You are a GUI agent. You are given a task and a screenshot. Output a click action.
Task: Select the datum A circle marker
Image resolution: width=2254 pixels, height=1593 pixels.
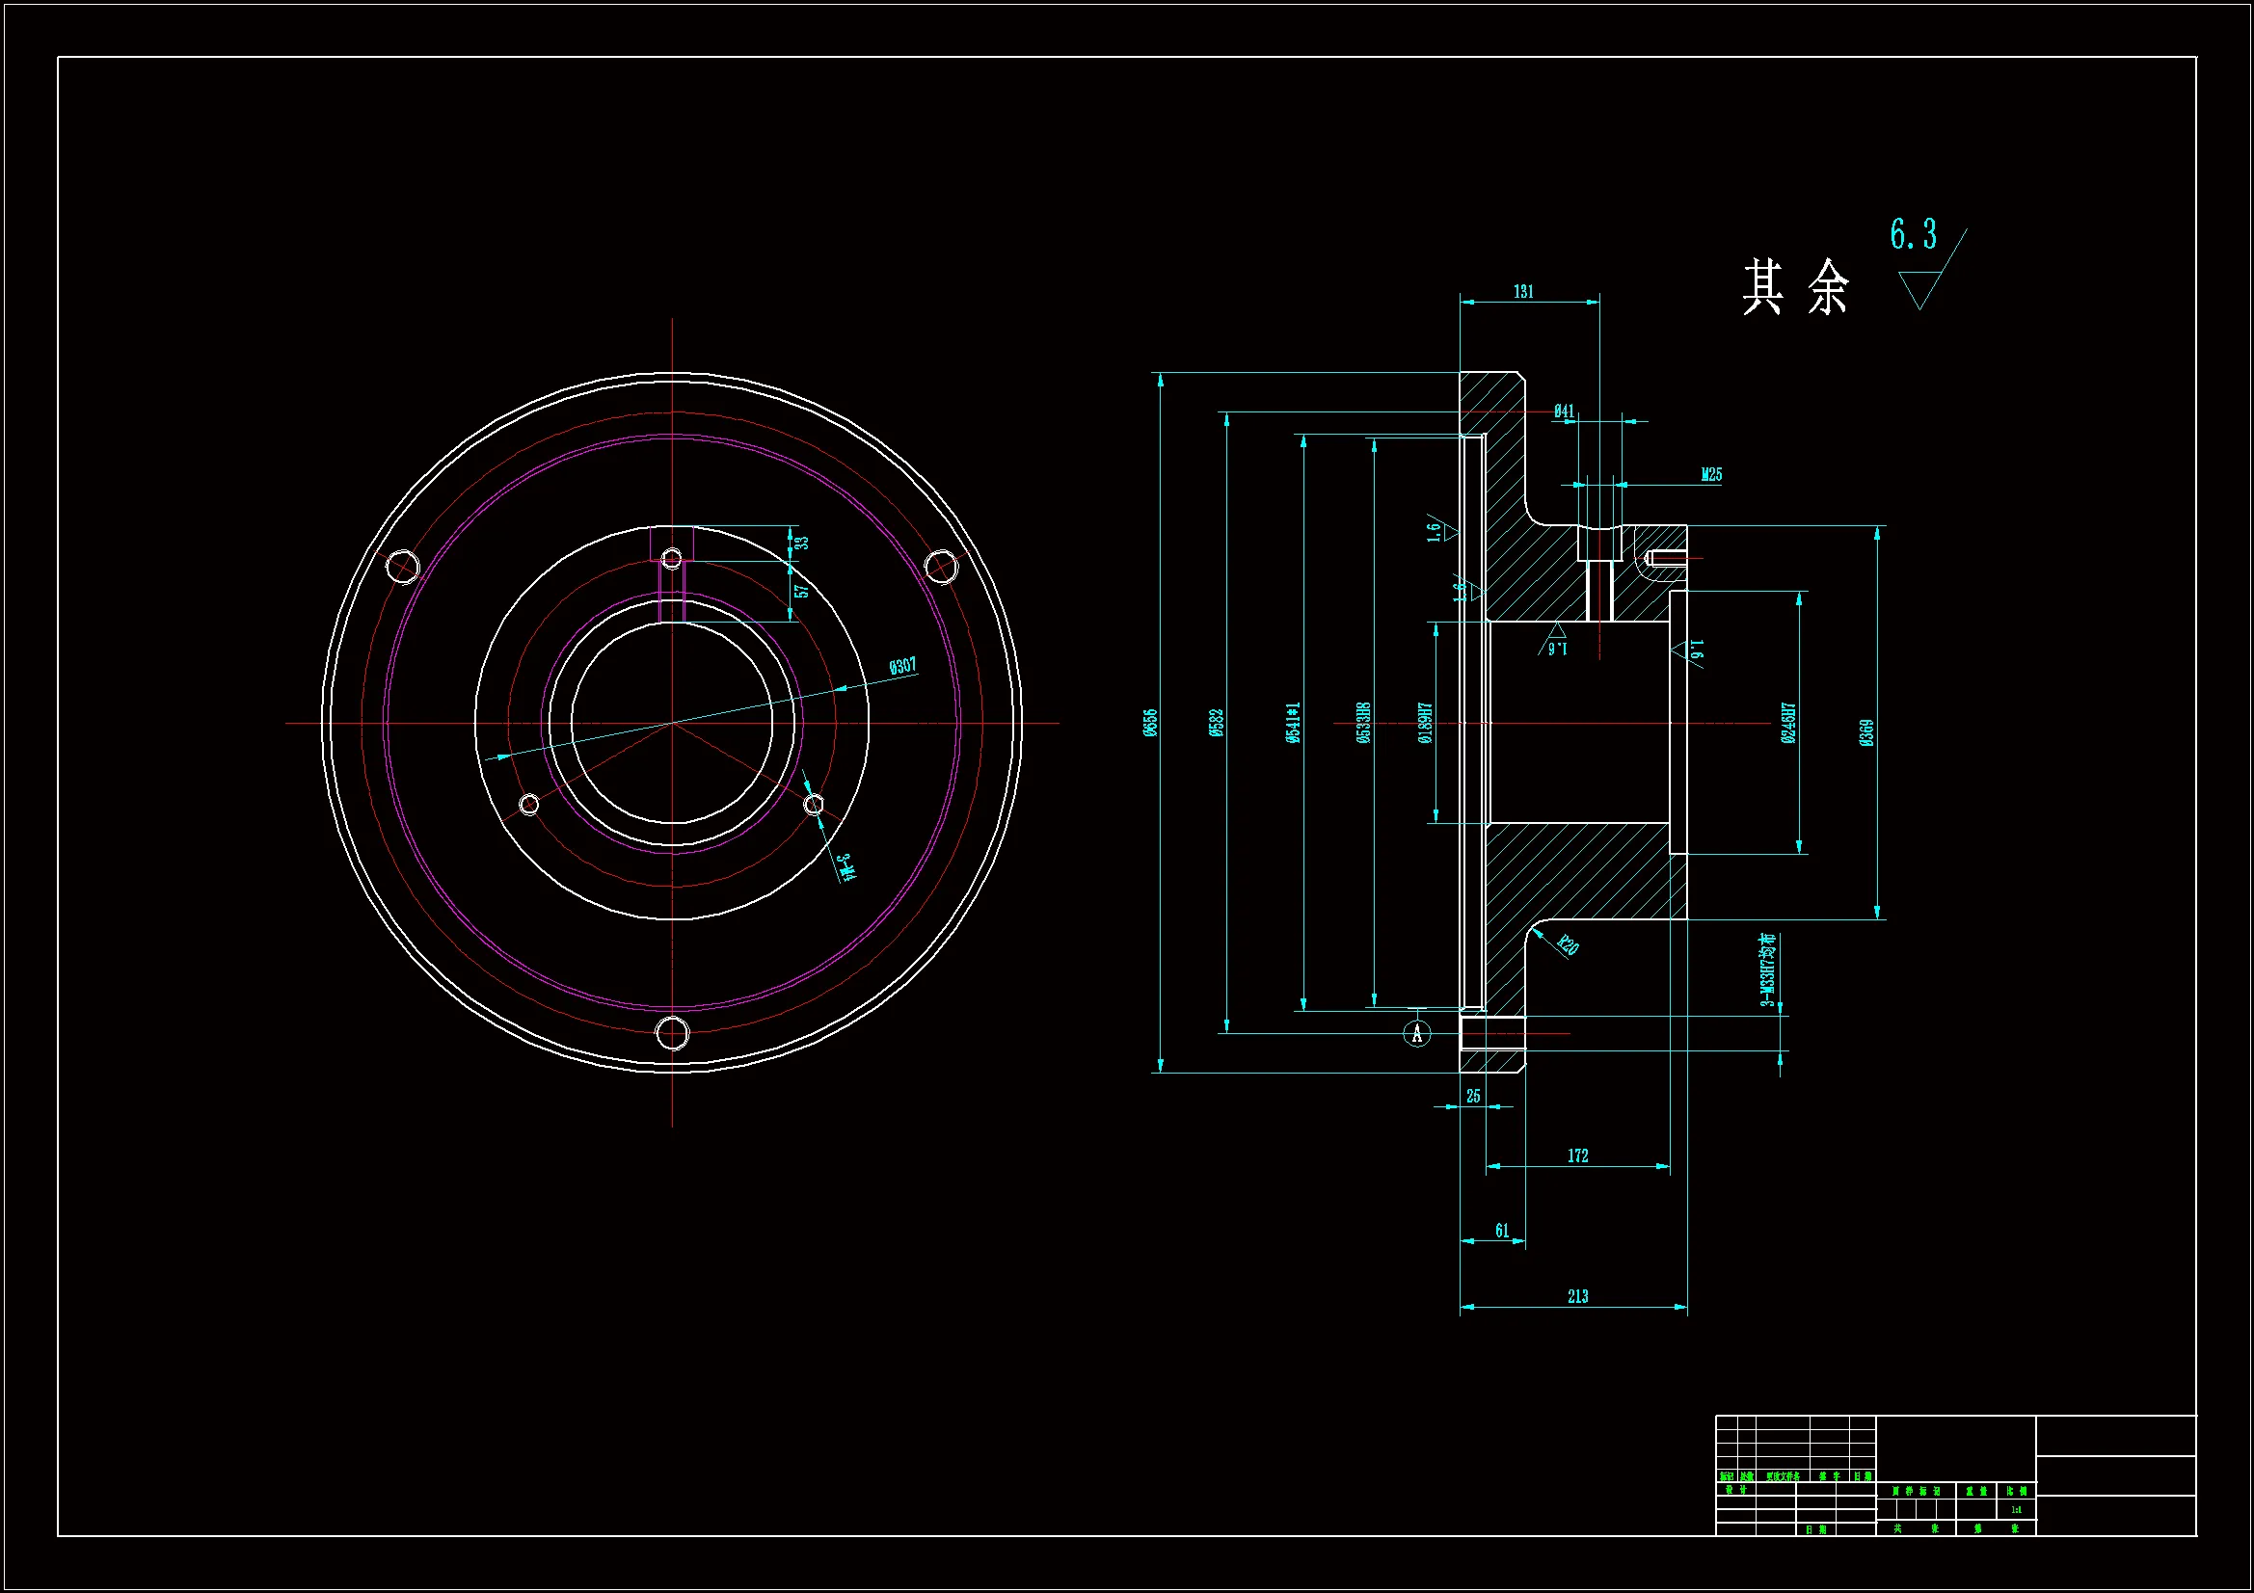point(1416,1033)
